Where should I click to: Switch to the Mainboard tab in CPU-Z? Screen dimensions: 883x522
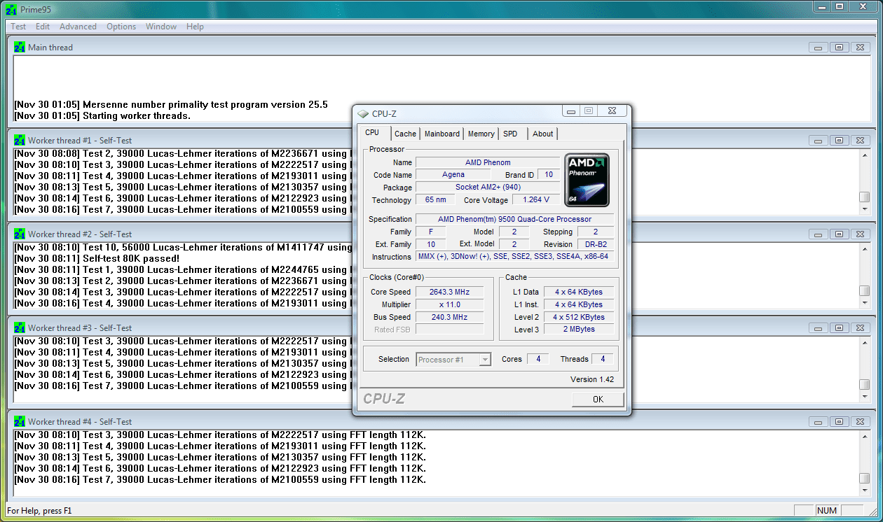(442, 134)
